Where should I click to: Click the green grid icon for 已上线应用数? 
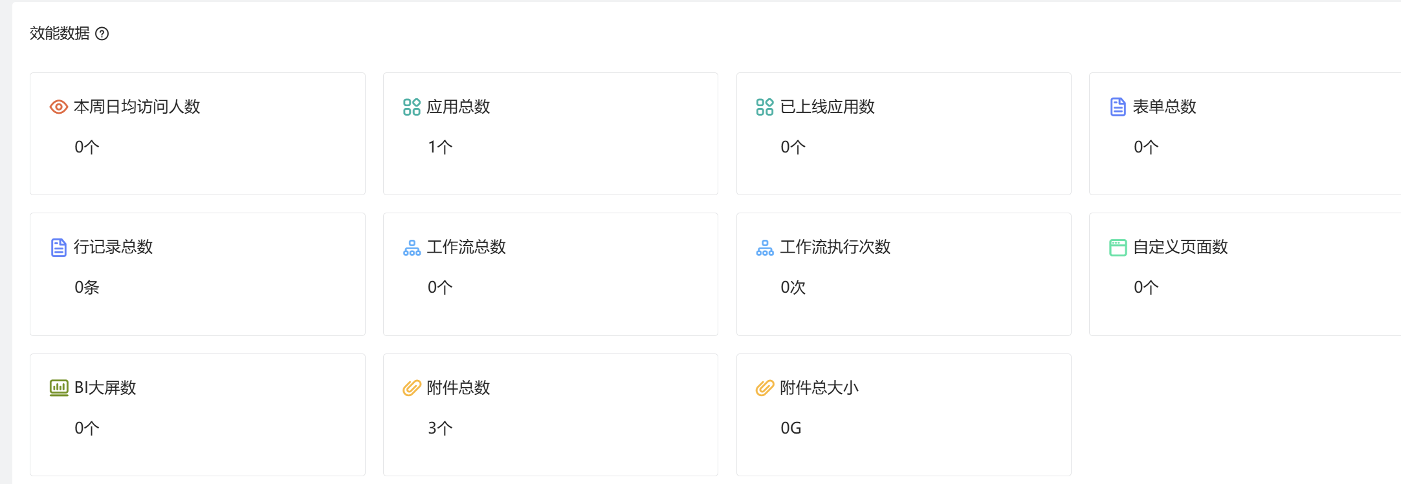click(x=764, y=107)
